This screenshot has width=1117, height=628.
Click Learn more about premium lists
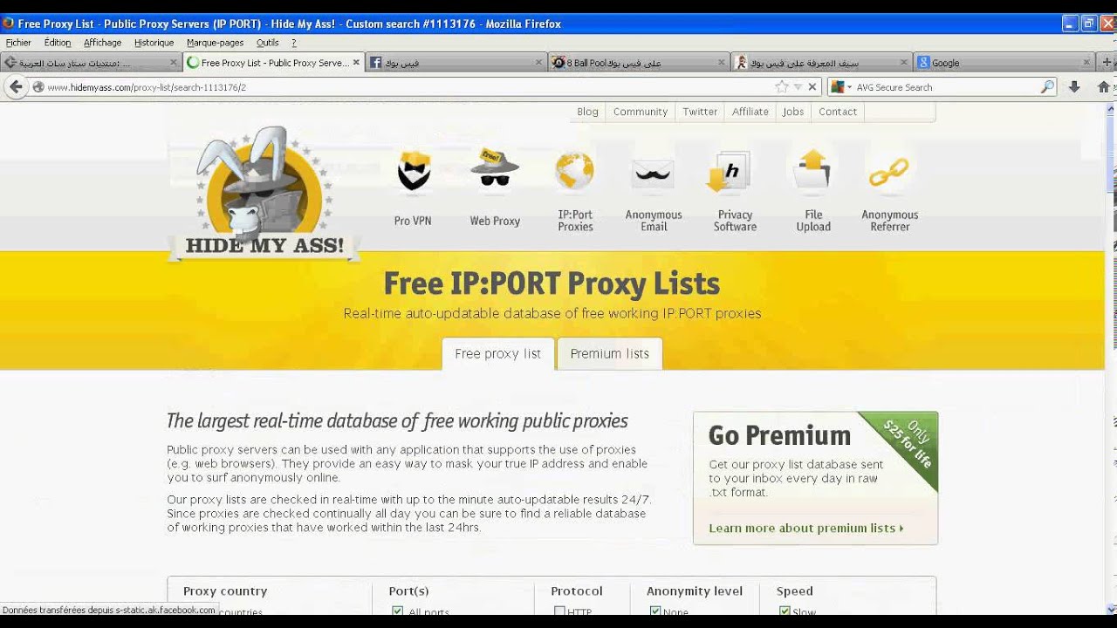806,528
